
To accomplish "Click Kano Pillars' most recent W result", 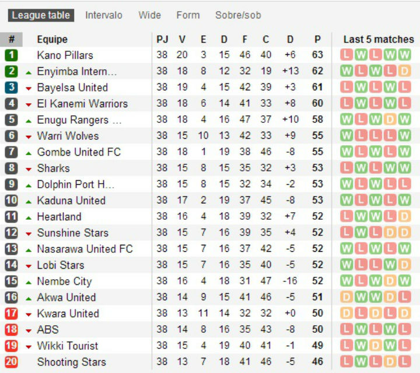I will pos(404,55).
